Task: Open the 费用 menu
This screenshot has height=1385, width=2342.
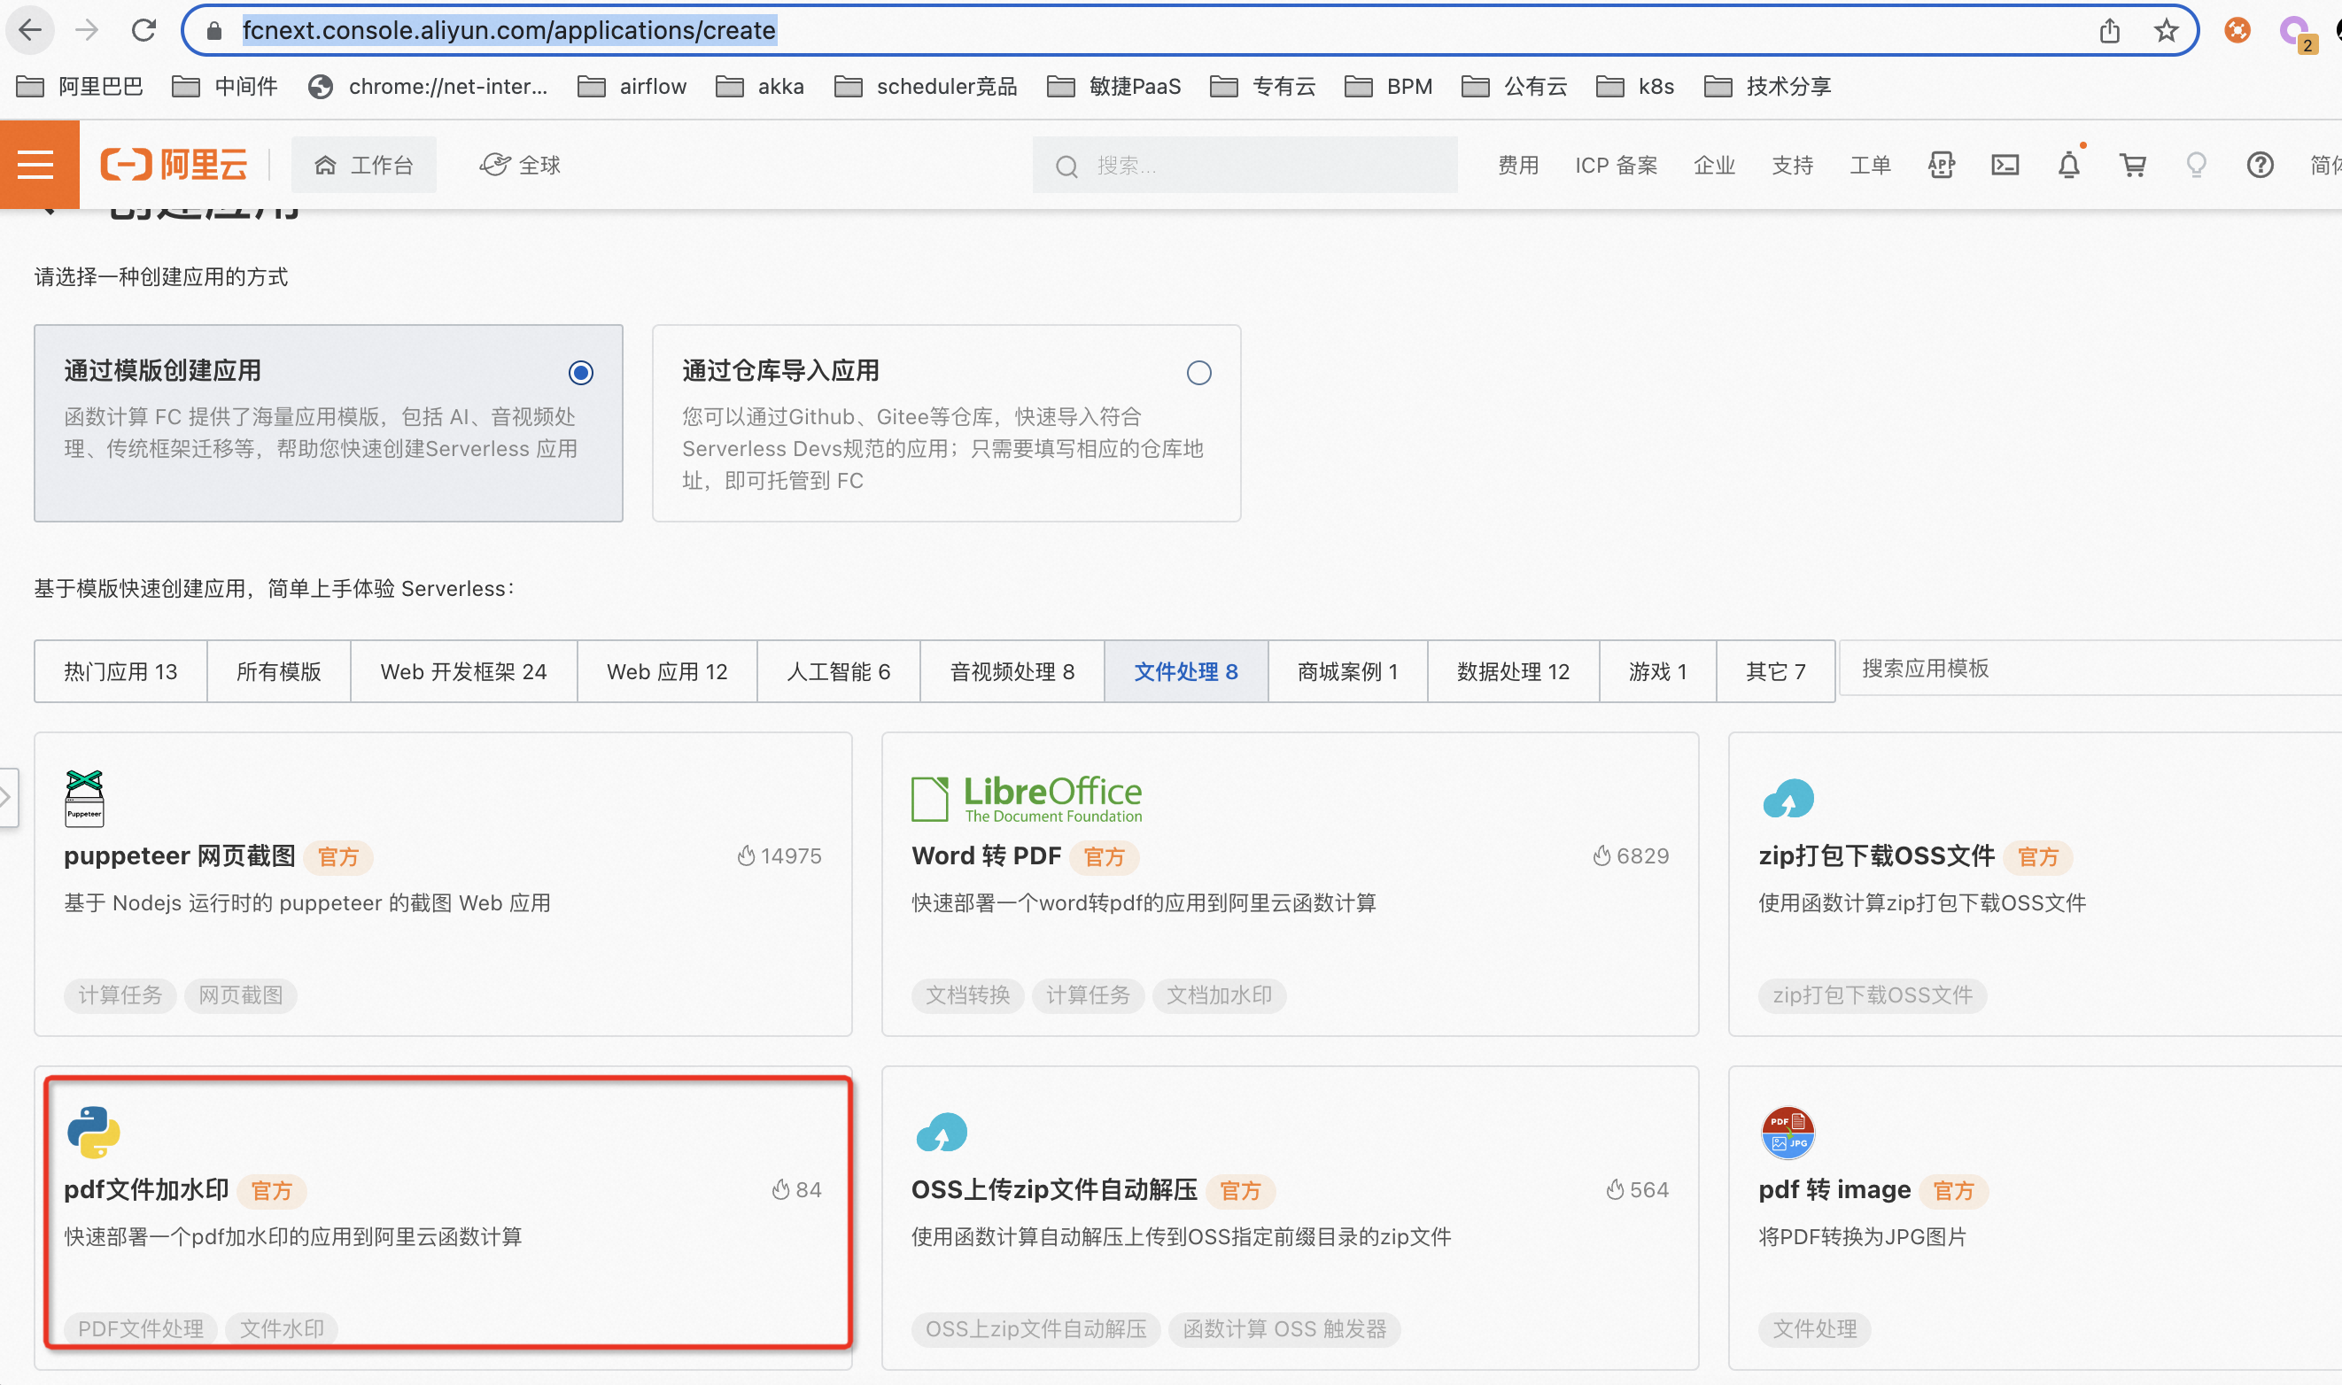Action: pyautogui.click(x=1517, y=166)
